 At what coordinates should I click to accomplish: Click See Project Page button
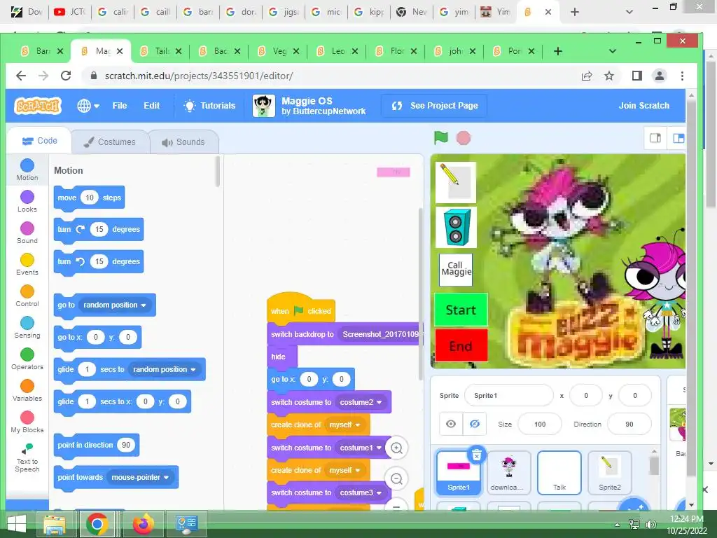pyautogui.click(x=434, y=106)
